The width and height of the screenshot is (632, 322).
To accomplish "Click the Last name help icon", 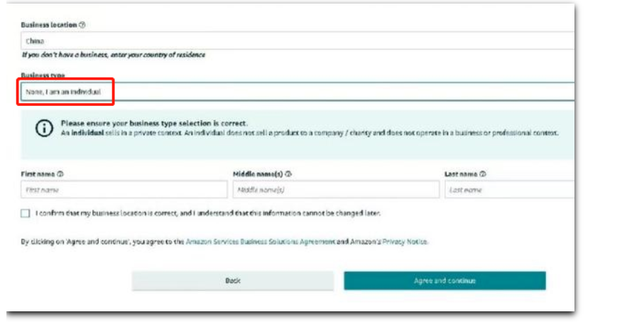I will [x=483, y=174].
